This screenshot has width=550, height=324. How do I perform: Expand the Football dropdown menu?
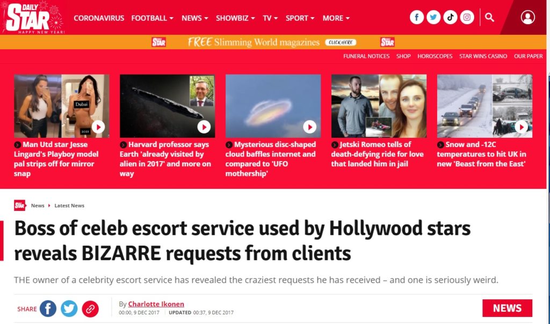pyautogui.click(x=153, y=18)
